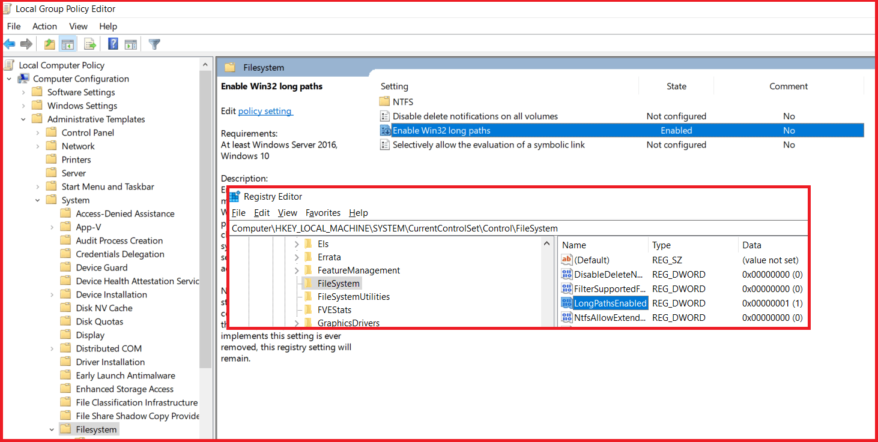Collapse the System node
The image size is (878, 442).
38,200
